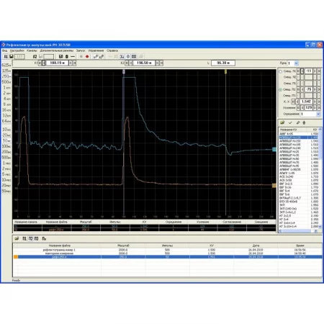Image resolution: width=324 pixels, height=324 pixels.
Task: Open the Дополнительные режимы menu
Action: (57, 50)
